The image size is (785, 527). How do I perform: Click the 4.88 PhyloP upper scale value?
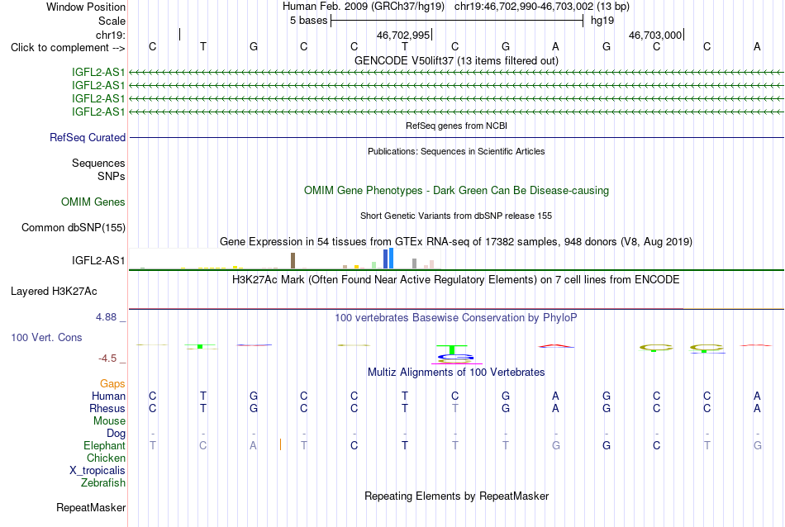(x=106, y=317)
